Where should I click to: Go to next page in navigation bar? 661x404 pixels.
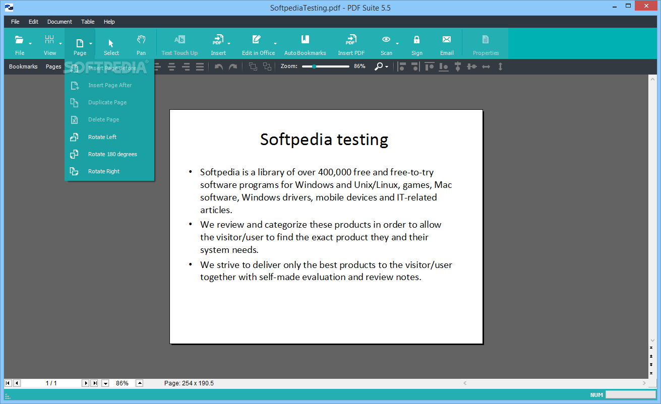[85, 383]
